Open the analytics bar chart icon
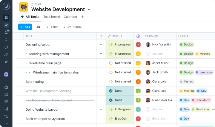215x127 pixels. tap(6, 109)
